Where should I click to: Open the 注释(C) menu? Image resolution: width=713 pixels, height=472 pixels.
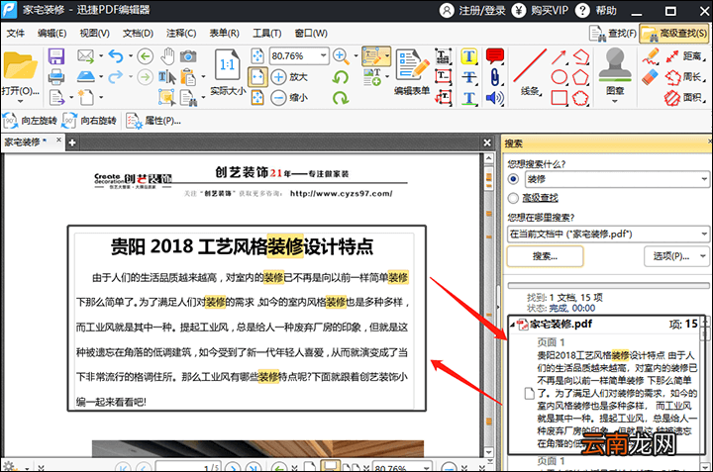tap(181, 34)
